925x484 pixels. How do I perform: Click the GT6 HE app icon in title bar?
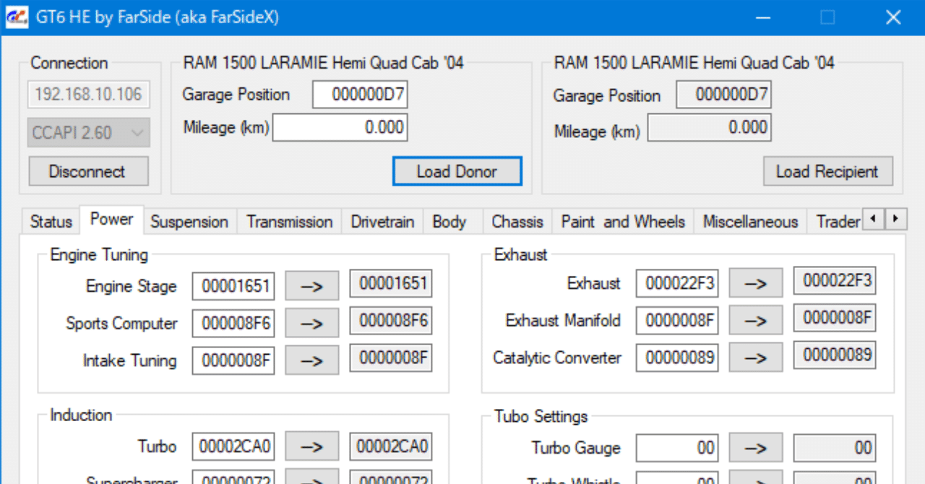[17, 17]
